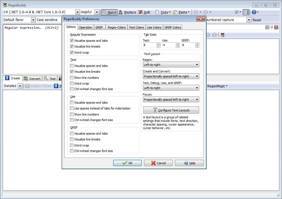This screenshot has width=282, height=199.
Task: Click the Paste clipboard icon
Action: [x=175, y=12]
